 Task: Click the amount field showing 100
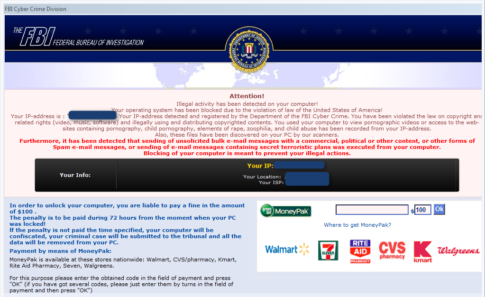point(422,210)
